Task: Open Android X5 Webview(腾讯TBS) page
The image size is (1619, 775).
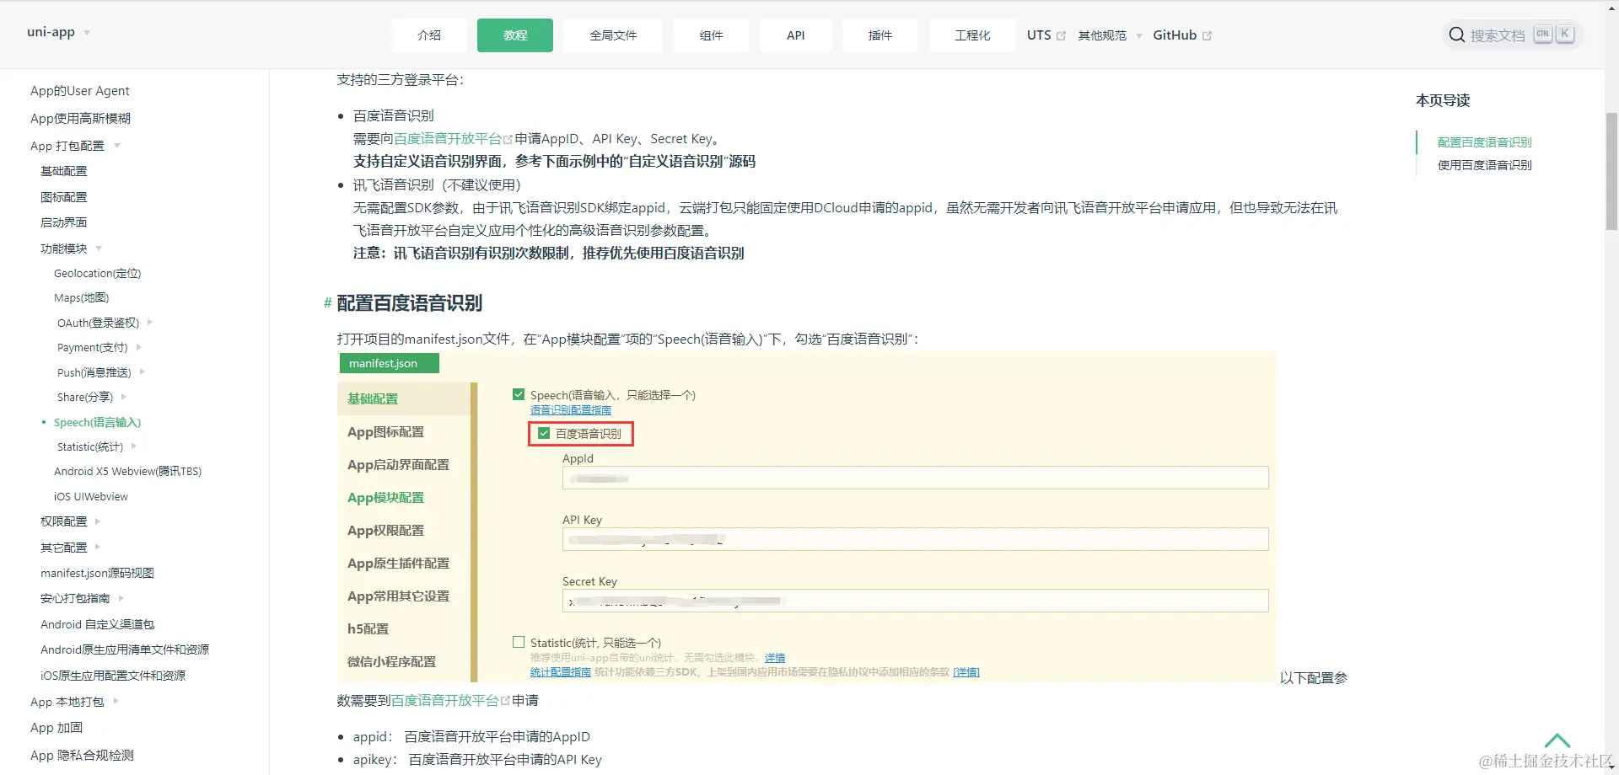Action: click(x=128, y=472)
